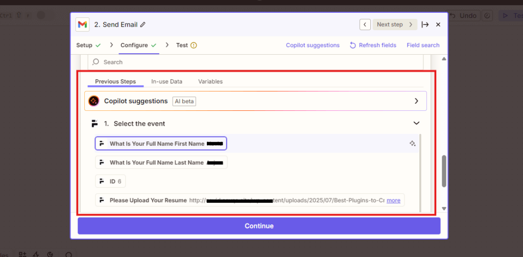
Task: Click the icon inside the Resume pill
Action: click(102, 200)
